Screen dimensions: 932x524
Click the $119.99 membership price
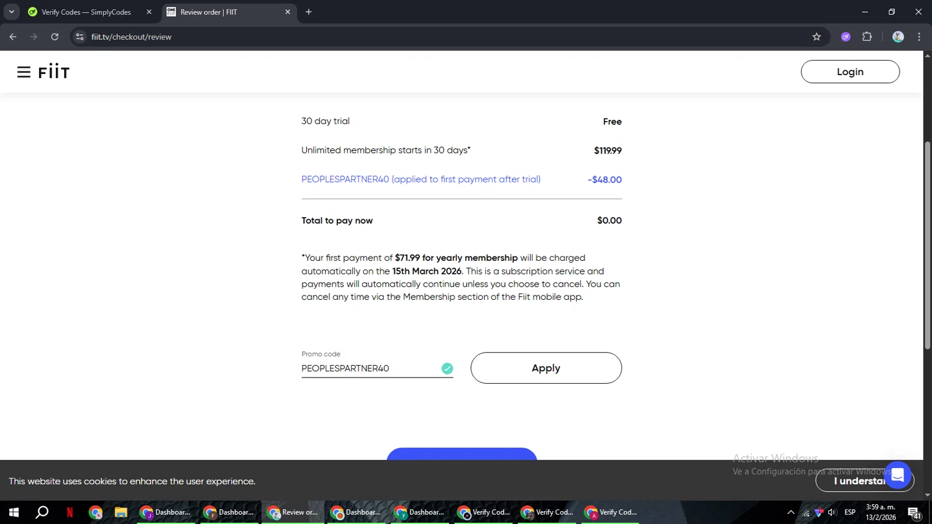click(x=608, y=150)
